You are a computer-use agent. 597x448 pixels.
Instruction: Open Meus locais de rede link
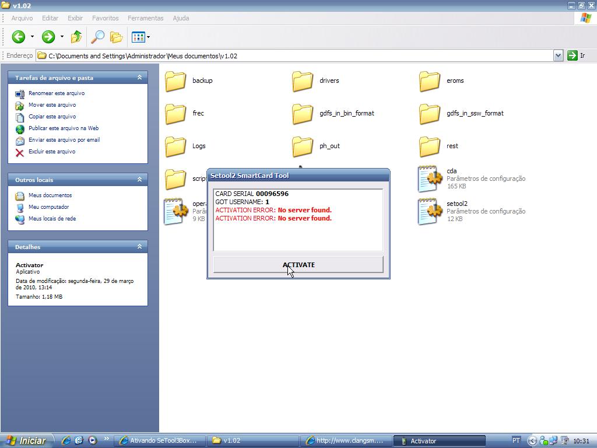(52, 219)
